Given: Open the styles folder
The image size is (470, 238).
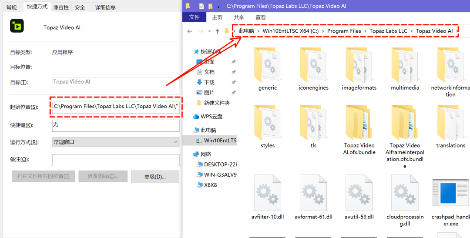Looking at the screenshot, I should pyautogui.click(x=267, y=127).
